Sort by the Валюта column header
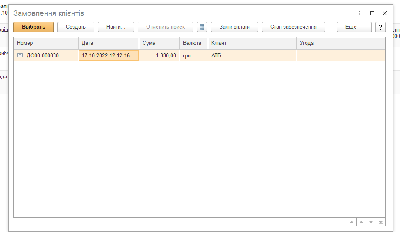400x232 pixels. coord(194,43)
